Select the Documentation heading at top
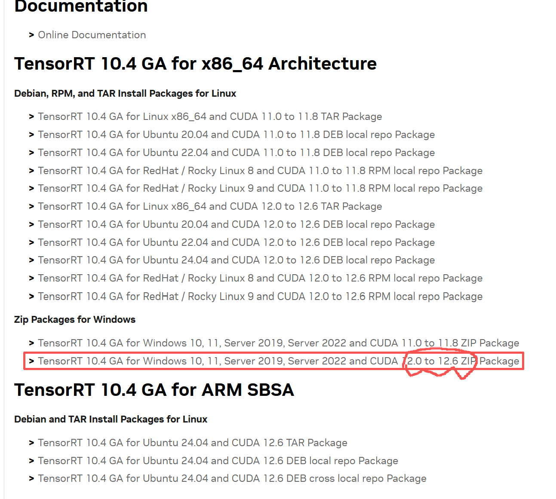Image resolution: width=556 pixels, height=499 pixels. pos(81,6)
